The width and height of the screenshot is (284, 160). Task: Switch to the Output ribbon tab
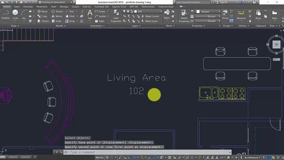(75, 7)
